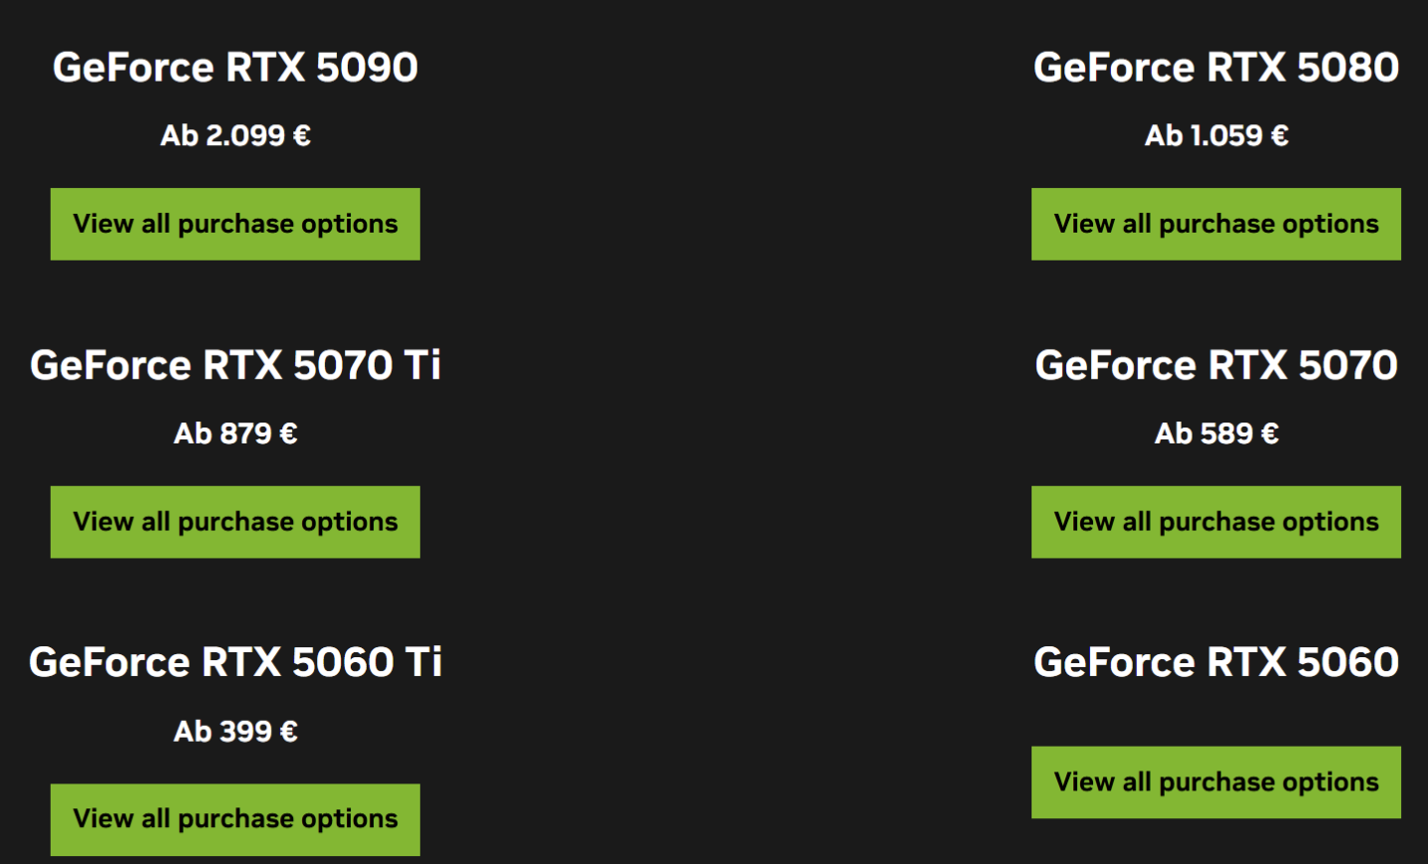Select the GeForce RTX 5060 title
Viewport: 1428px width, 864px height.
pyautogui.click(x=1215, y=662)
